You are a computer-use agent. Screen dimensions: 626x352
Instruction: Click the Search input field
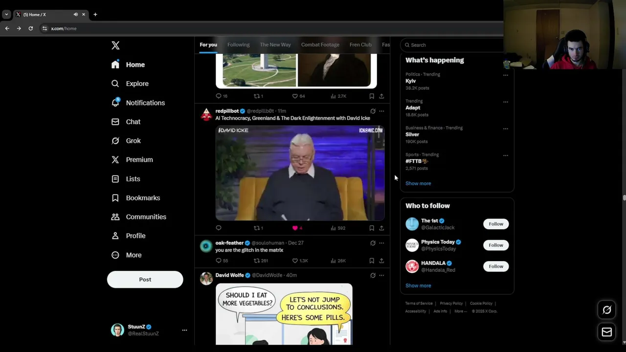point(452,45)
